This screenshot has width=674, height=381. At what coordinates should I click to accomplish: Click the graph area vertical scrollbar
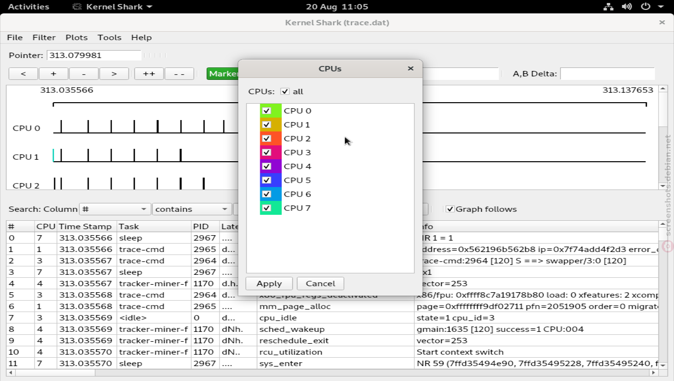[663, 136]
